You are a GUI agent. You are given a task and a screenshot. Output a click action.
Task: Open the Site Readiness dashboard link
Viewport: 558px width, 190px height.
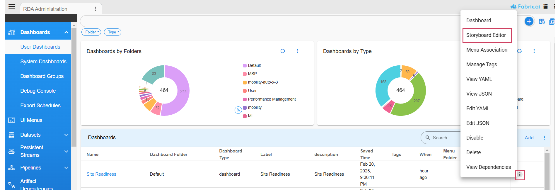pyautogui.click(x=101, y=174)
